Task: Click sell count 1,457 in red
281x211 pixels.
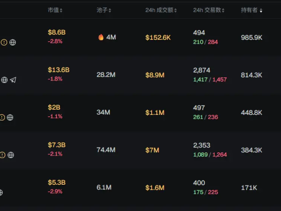Action: click(x=220, y=80)
